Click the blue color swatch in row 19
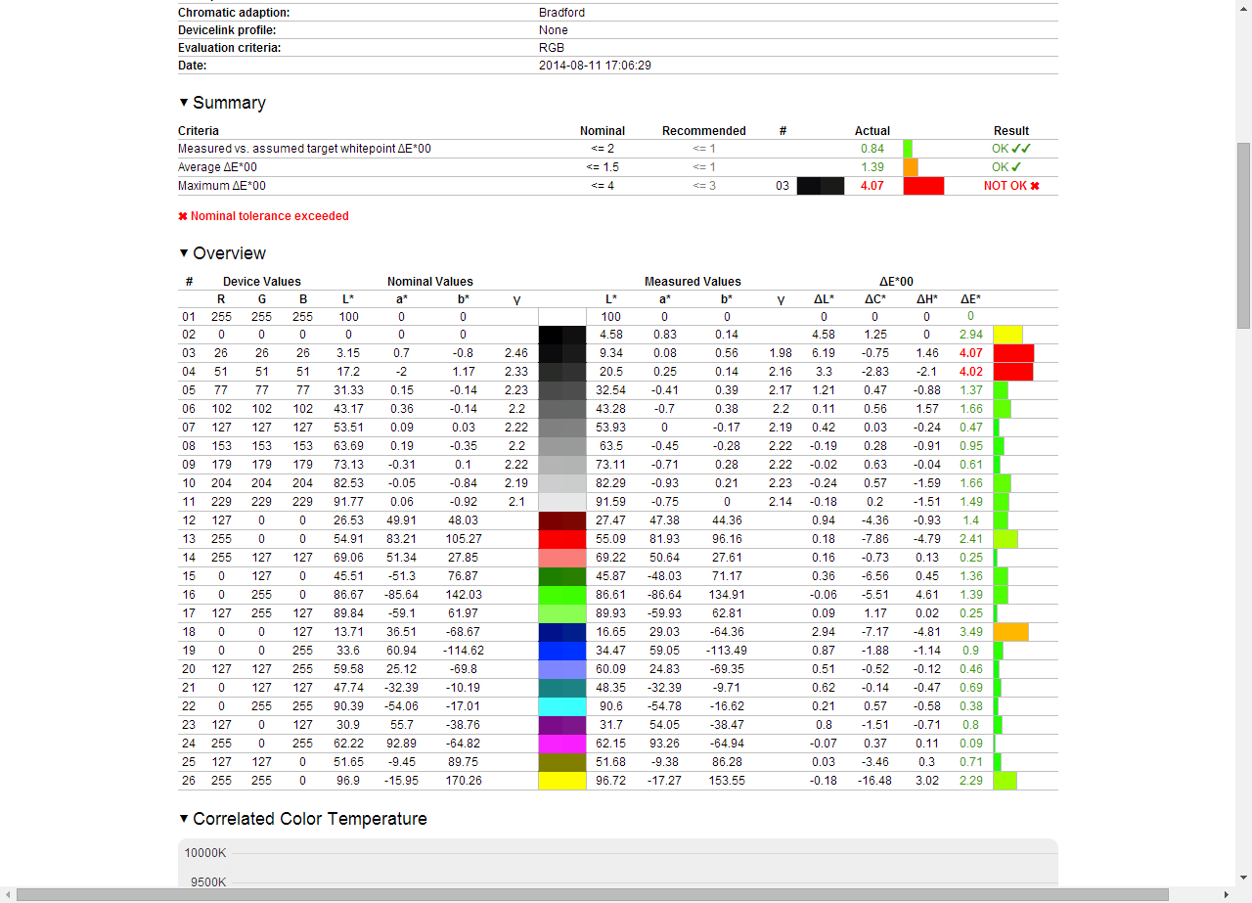Image resolution: width=1252 pixels, height=903 pixels. (562, 651)
